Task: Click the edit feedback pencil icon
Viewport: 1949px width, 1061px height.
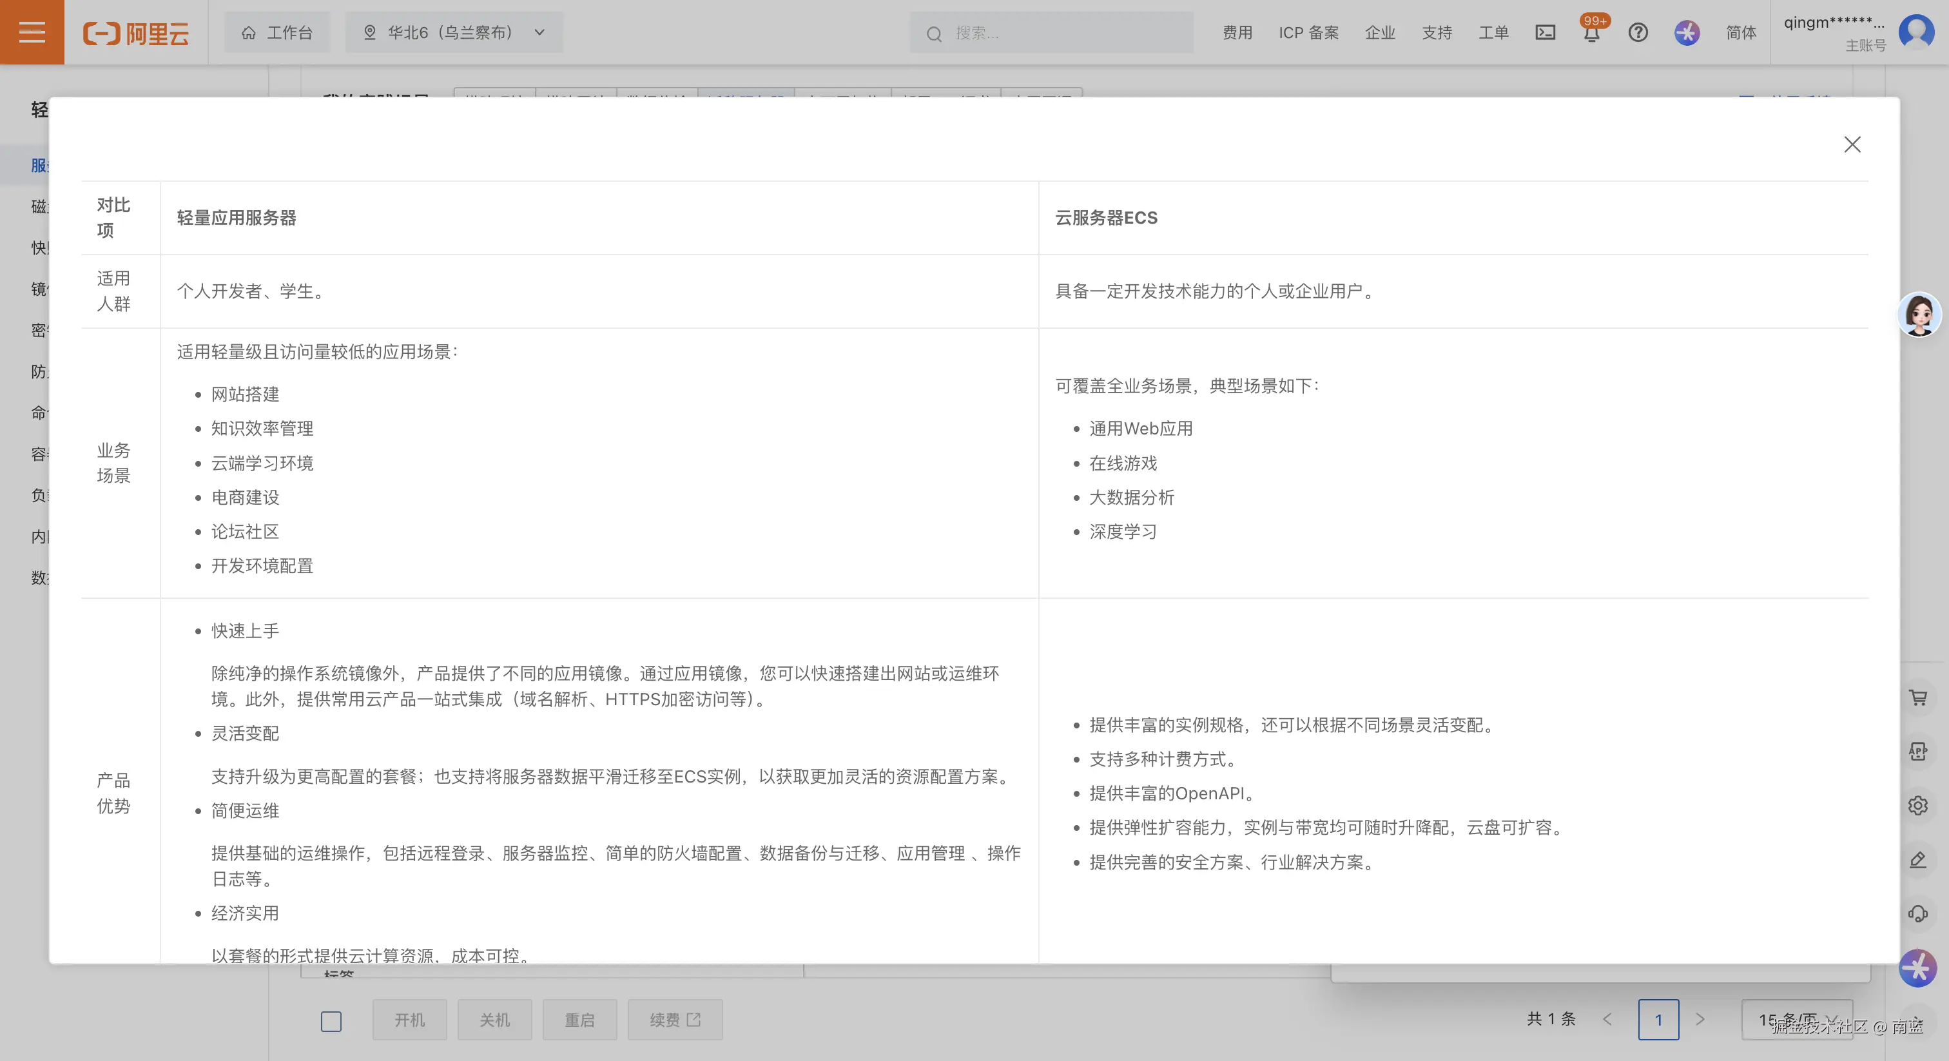Action: click(1918, 860)
